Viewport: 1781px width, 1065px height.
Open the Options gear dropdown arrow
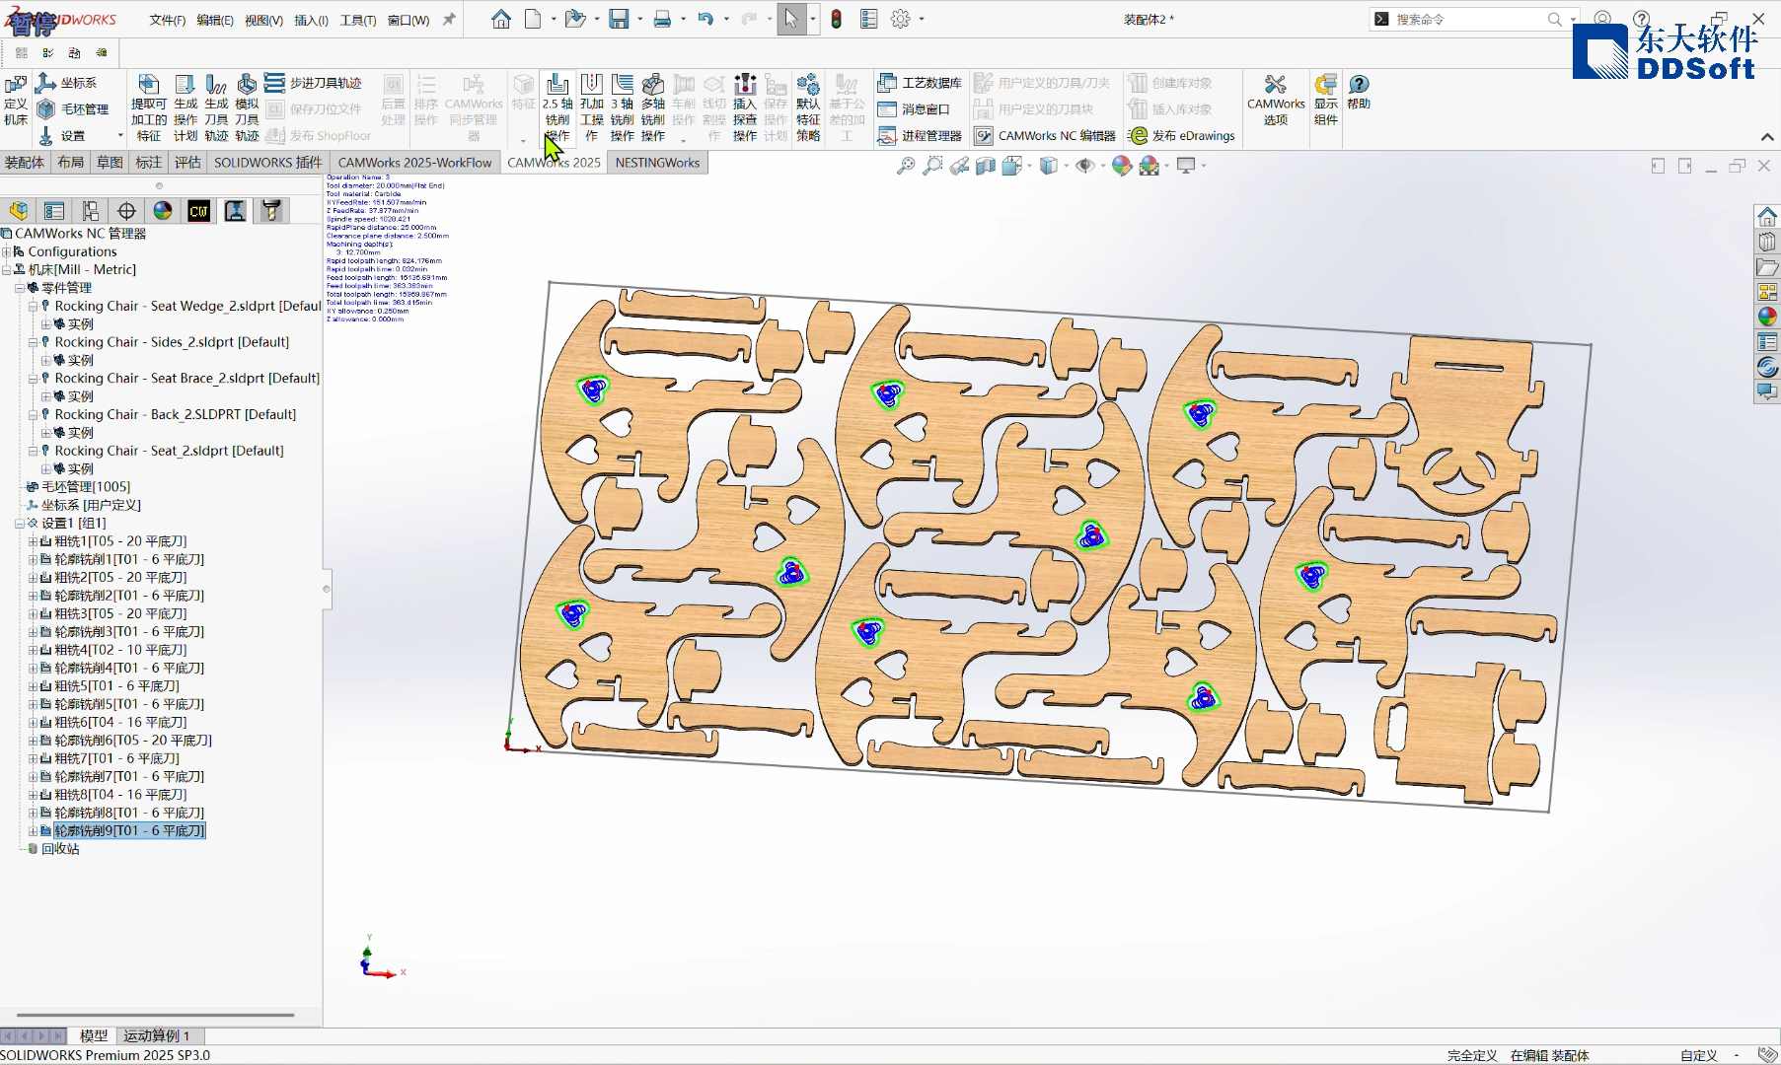pos(922,19)
